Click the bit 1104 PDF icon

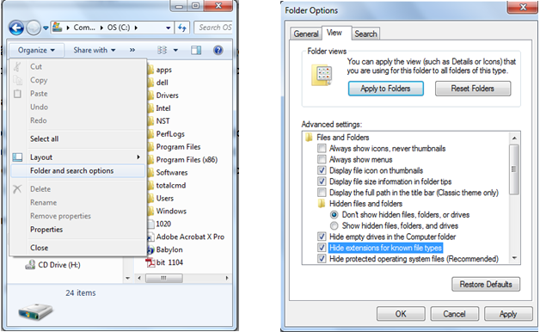pyautogui.click(x=150, y=262)
